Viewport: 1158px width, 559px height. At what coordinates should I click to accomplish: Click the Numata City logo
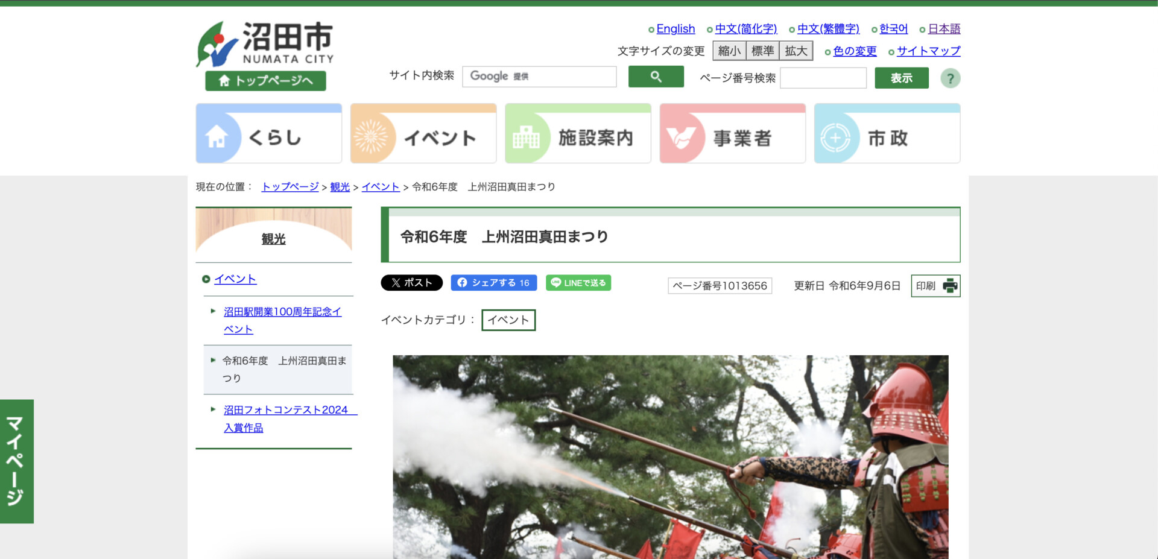pyautogui.click(x=265, y=44)
